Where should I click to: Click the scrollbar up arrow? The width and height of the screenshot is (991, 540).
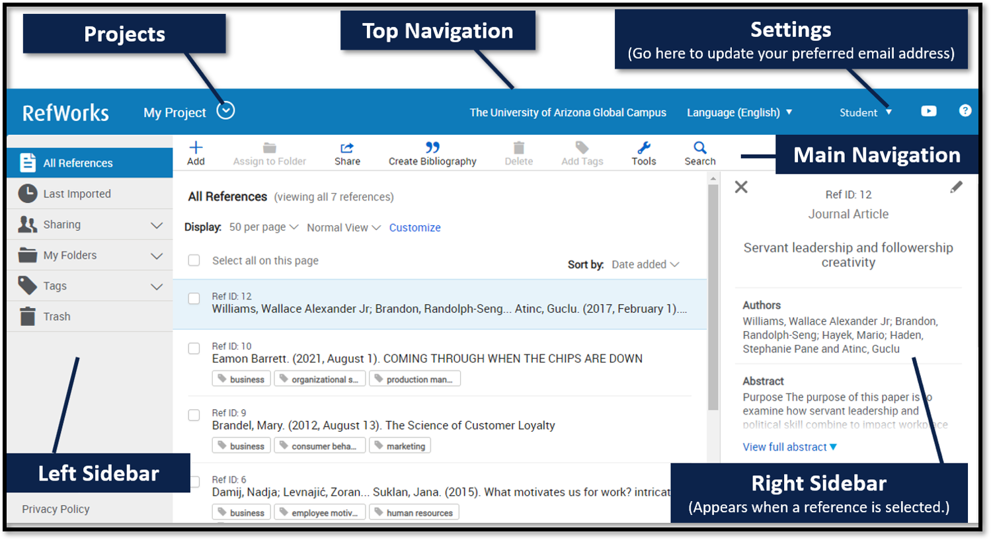(x=713, y=178)
